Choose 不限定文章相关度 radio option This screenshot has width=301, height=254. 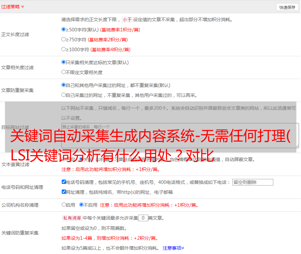64,72
